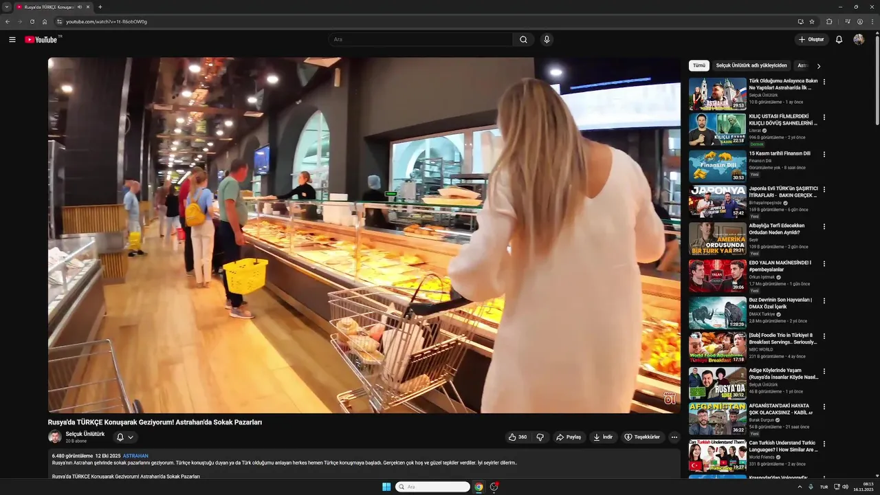The width and height of the screenshot is (880, 495).
Task: Click Chrome icon on taskbar
Action: click(x=478, y=487)
